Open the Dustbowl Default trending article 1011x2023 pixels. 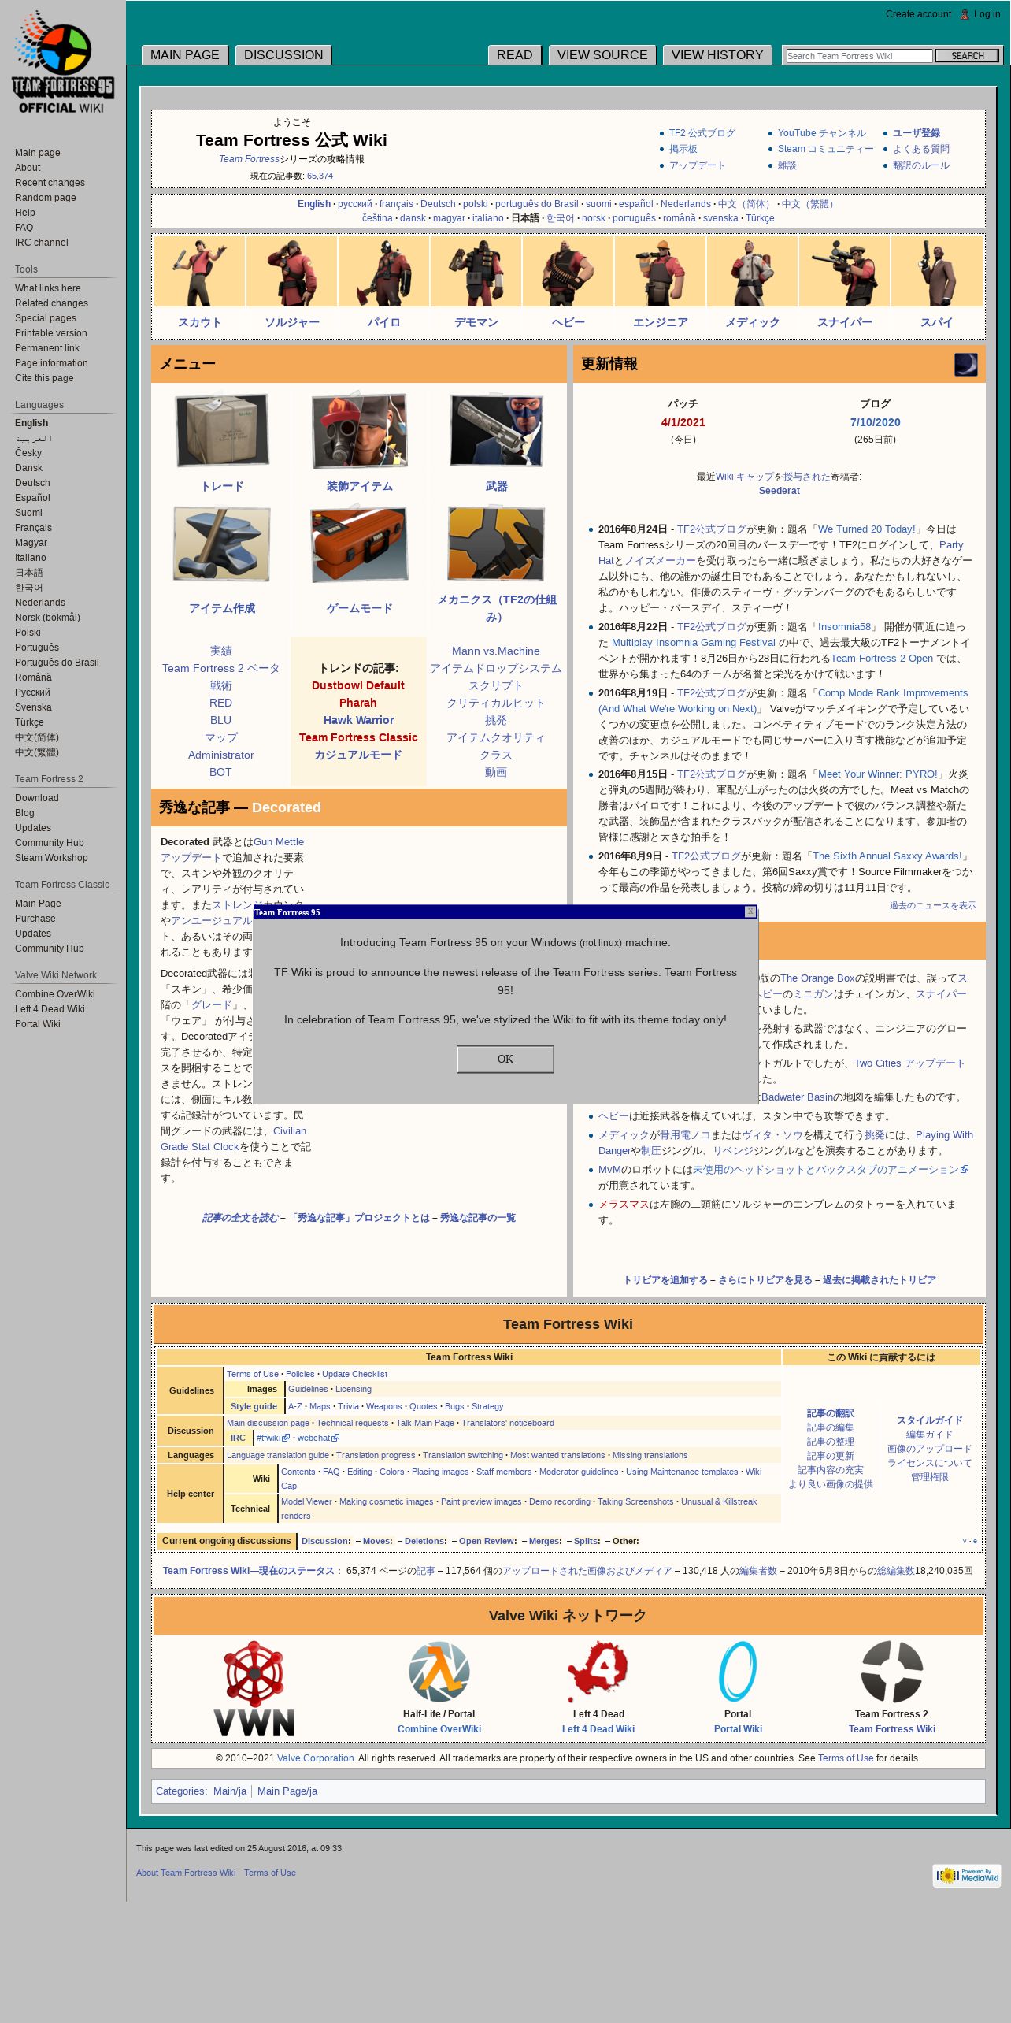point(358,685)
